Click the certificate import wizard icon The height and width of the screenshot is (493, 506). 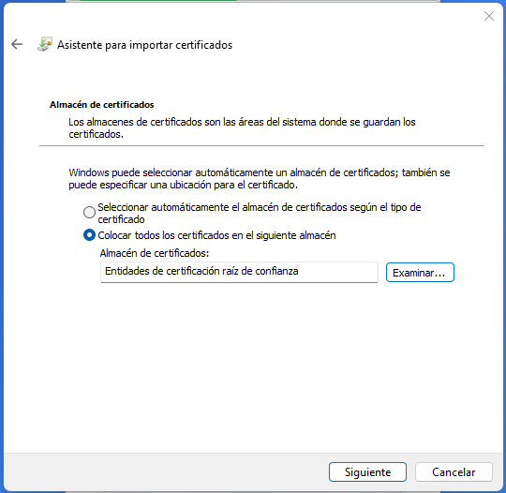[45, 44]
